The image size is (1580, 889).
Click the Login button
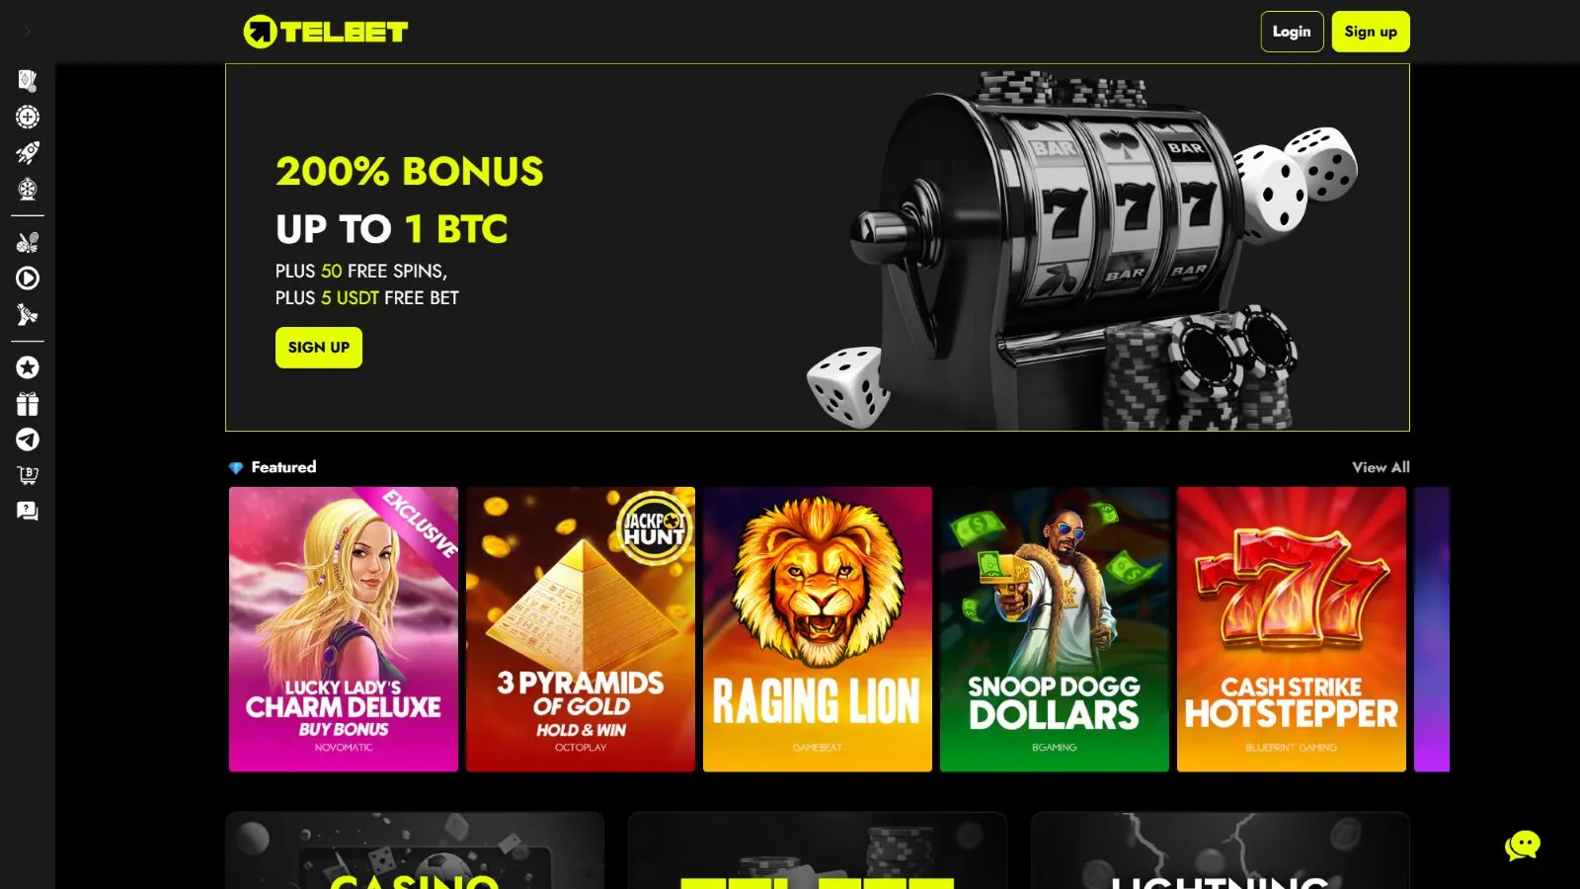point(1292,32)
